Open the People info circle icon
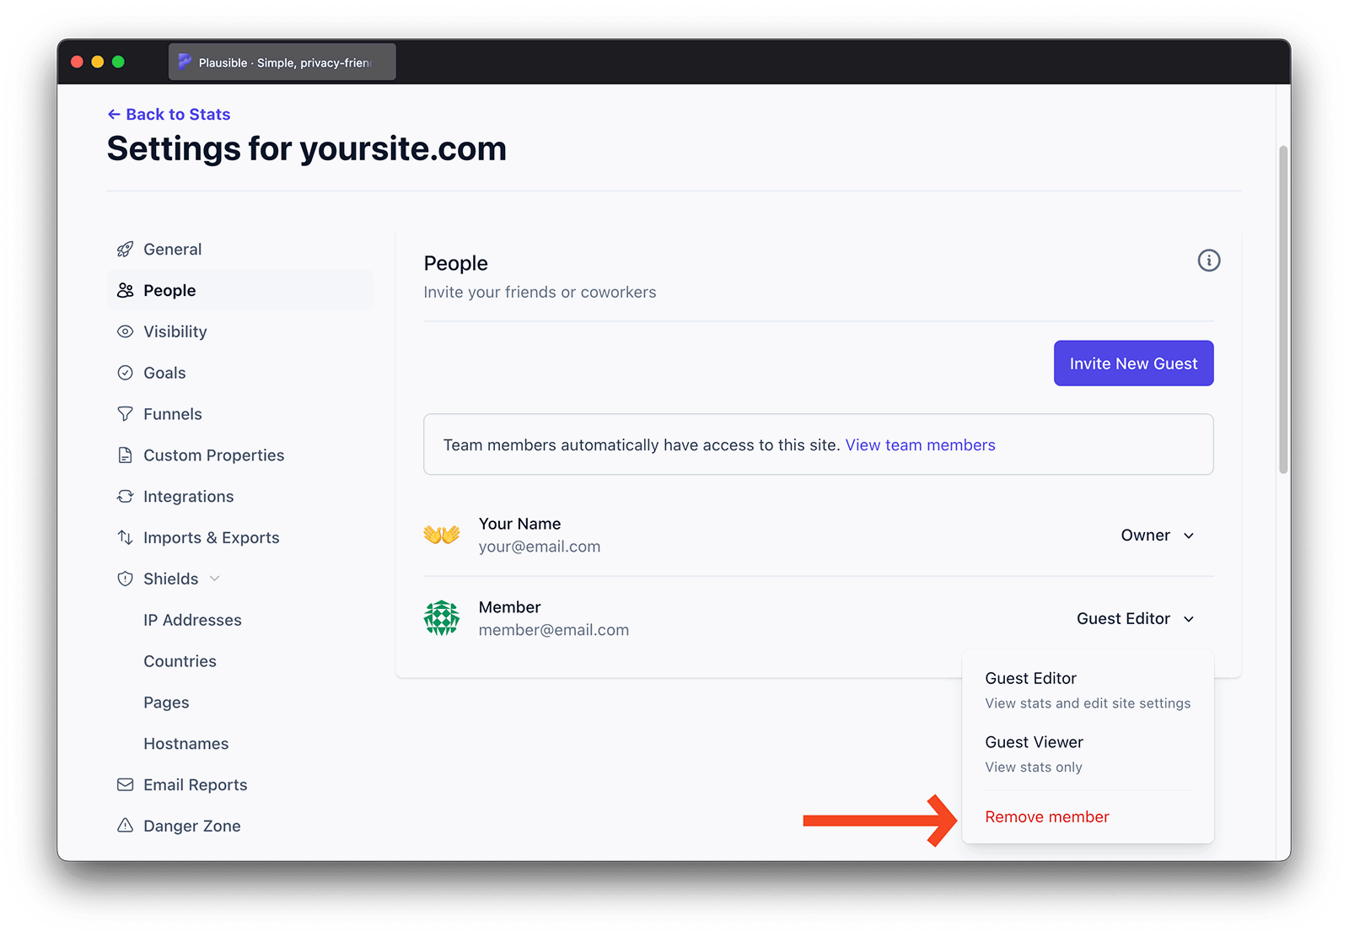 (1208, 261)
